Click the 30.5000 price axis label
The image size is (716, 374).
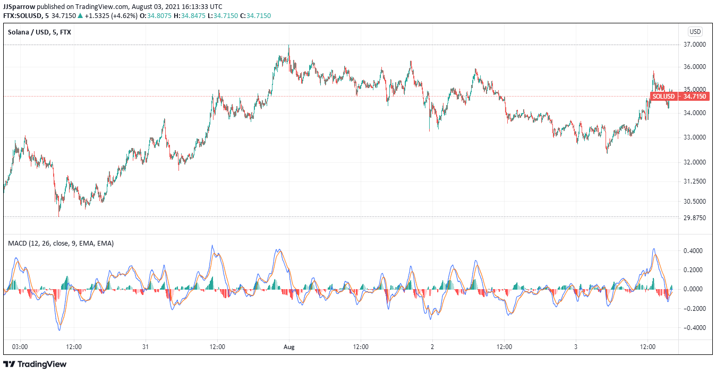coord(695,201)
